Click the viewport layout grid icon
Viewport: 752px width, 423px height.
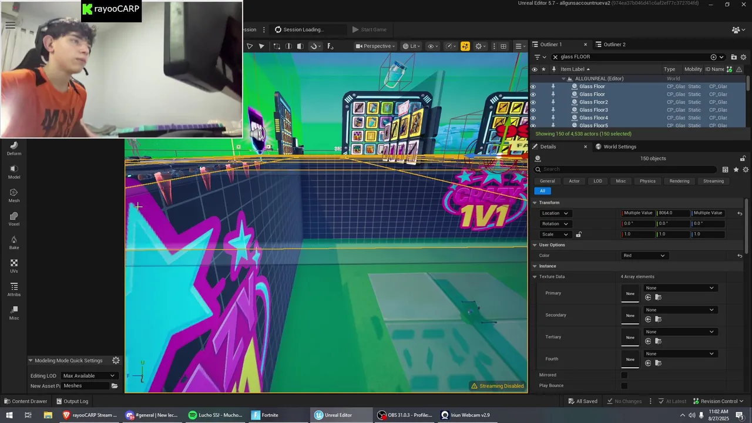click(503, 46)
